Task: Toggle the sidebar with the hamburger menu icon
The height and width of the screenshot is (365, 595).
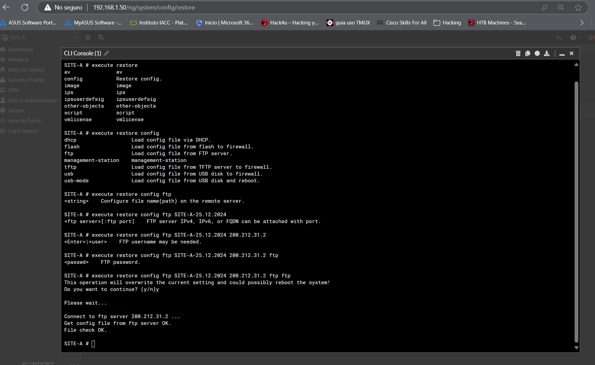Action: (88, 37)
